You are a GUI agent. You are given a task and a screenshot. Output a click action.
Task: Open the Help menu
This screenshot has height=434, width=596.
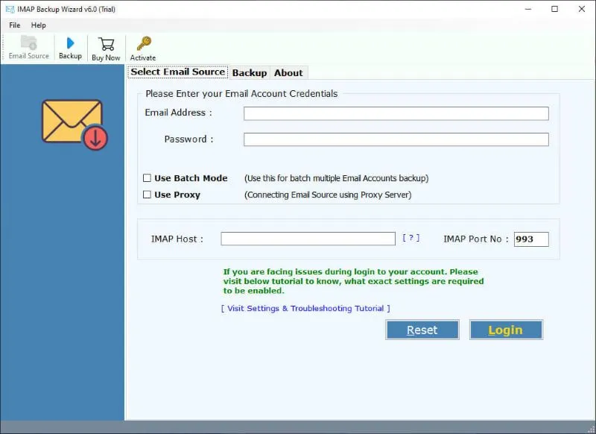pos(38,25)
